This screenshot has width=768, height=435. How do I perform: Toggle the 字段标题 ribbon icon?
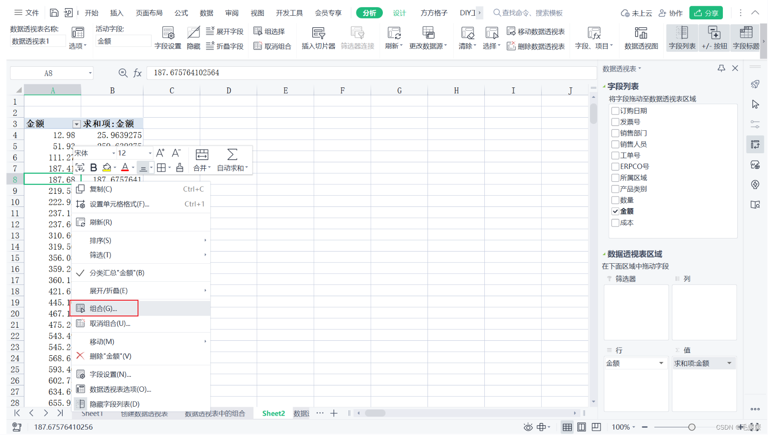[746, 37]
